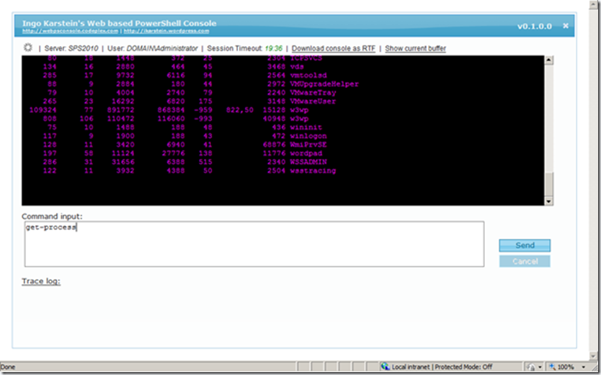
Task: Click console scrollbar down arrow
Action: (x=549, y=202)
